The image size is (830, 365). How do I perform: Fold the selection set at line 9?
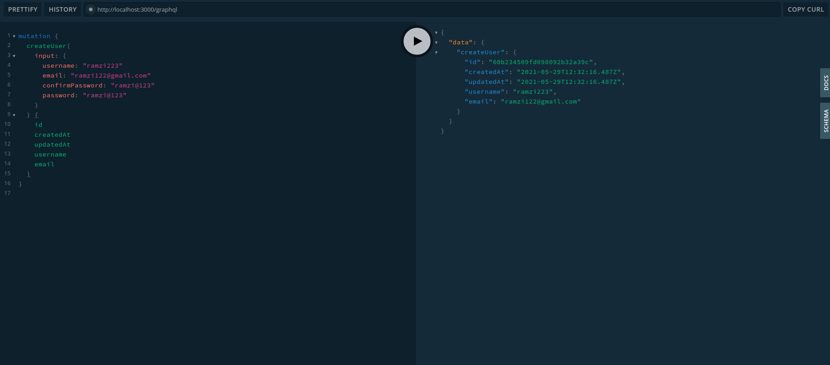pyautogui.click(x=14, y=115)
